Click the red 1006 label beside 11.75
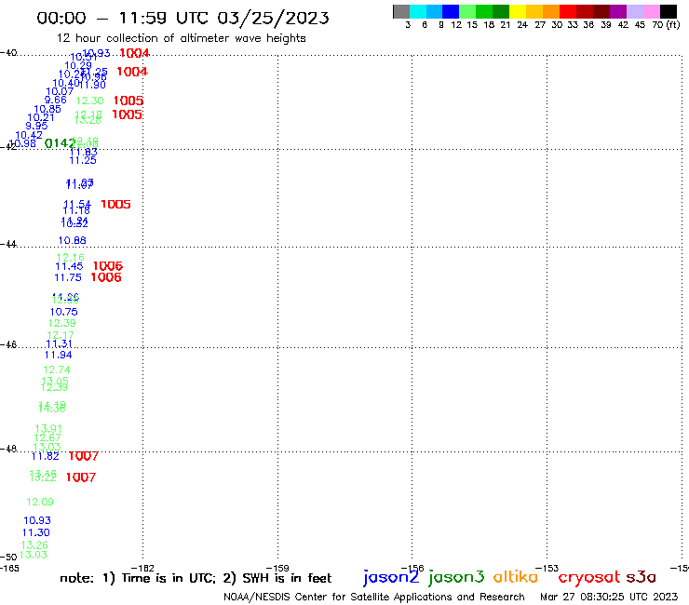 click(x=106, y=277)
